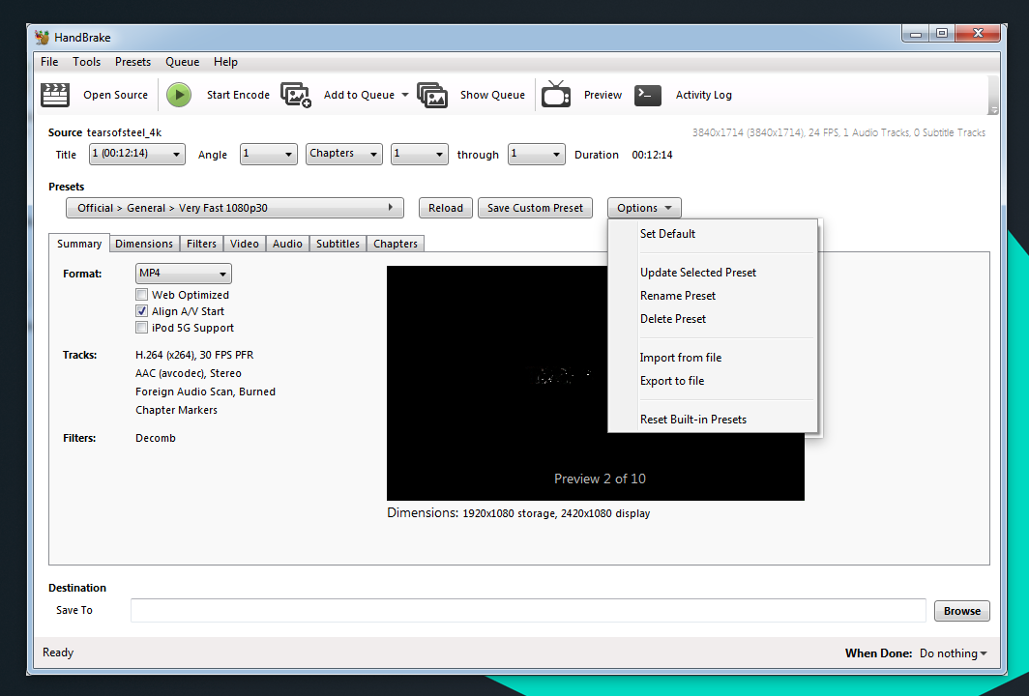This screenshot has width=1029, height=696.
Task: Click the Browse button
Action: [962, 611]
